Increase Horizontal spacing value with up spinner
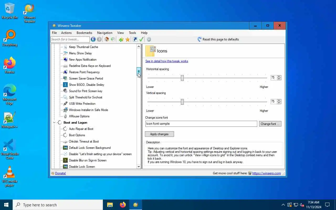The width and height of the screenshot is (336, 210). click(279, 76)
